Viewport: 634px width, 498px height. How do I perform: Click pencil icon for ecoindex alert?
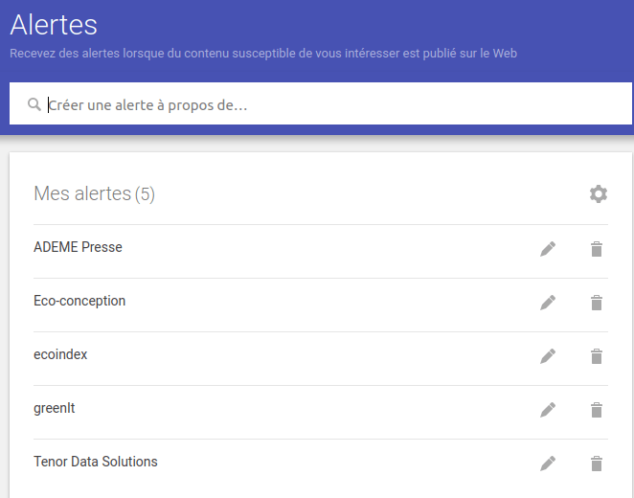click(x=548, y=356)
